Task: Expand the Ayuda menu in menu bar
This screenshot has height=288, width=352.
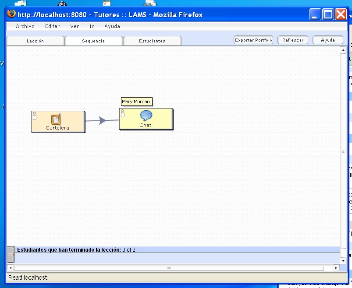Action: tap(112, 26)
